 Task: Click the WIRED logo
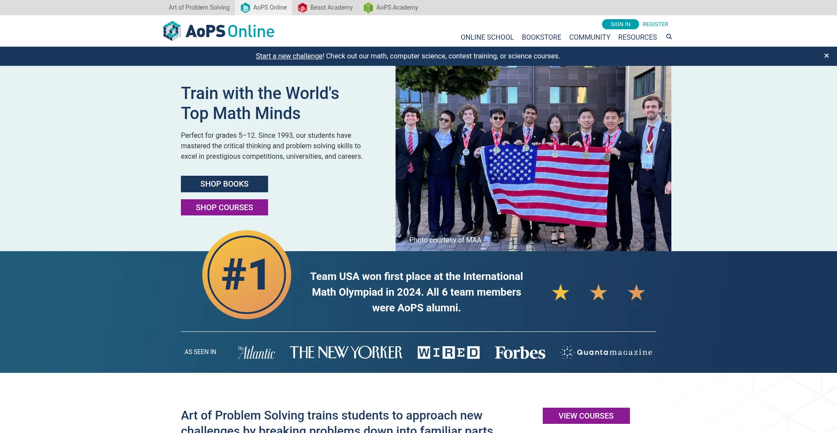(449, 352)
